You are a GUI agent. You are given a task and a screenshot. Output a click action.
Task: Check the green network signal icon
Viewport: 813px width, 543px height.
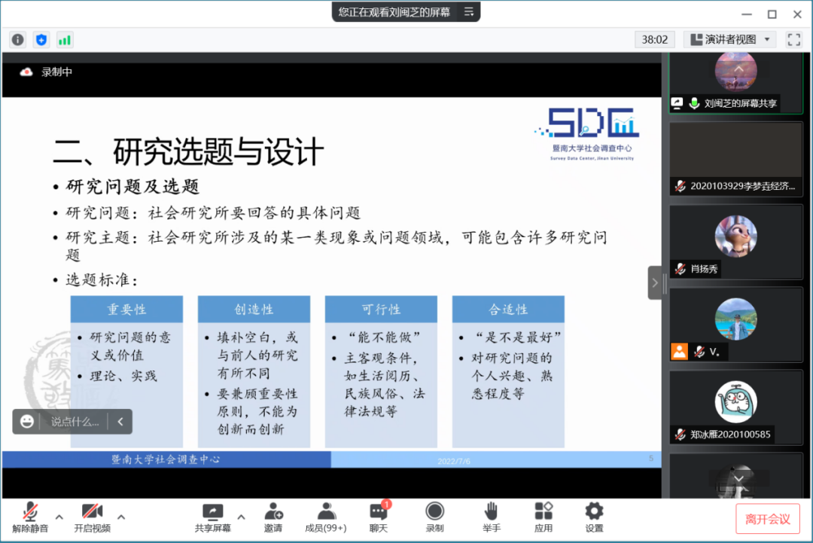click(65, 40)
